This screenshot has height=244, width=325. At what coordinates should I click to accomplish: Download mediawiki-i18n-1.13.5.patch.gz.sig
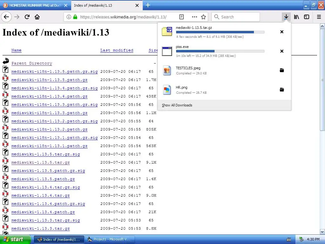click(55, 71)
